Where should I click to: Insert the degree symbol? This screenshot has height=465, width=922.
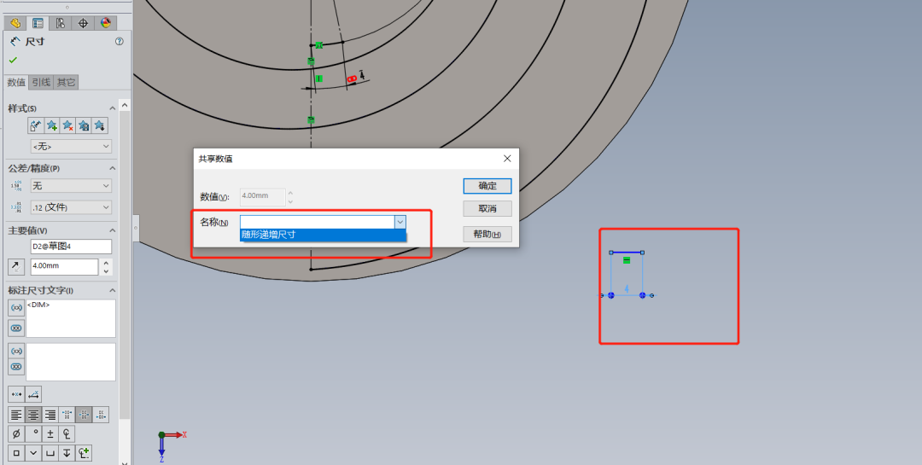pyautogui.click(x=33, y=433)
